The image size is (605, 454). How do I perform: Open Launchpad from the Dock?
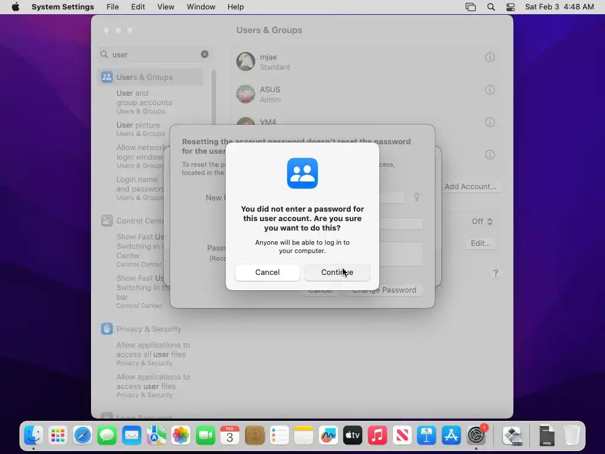(58, 436)
